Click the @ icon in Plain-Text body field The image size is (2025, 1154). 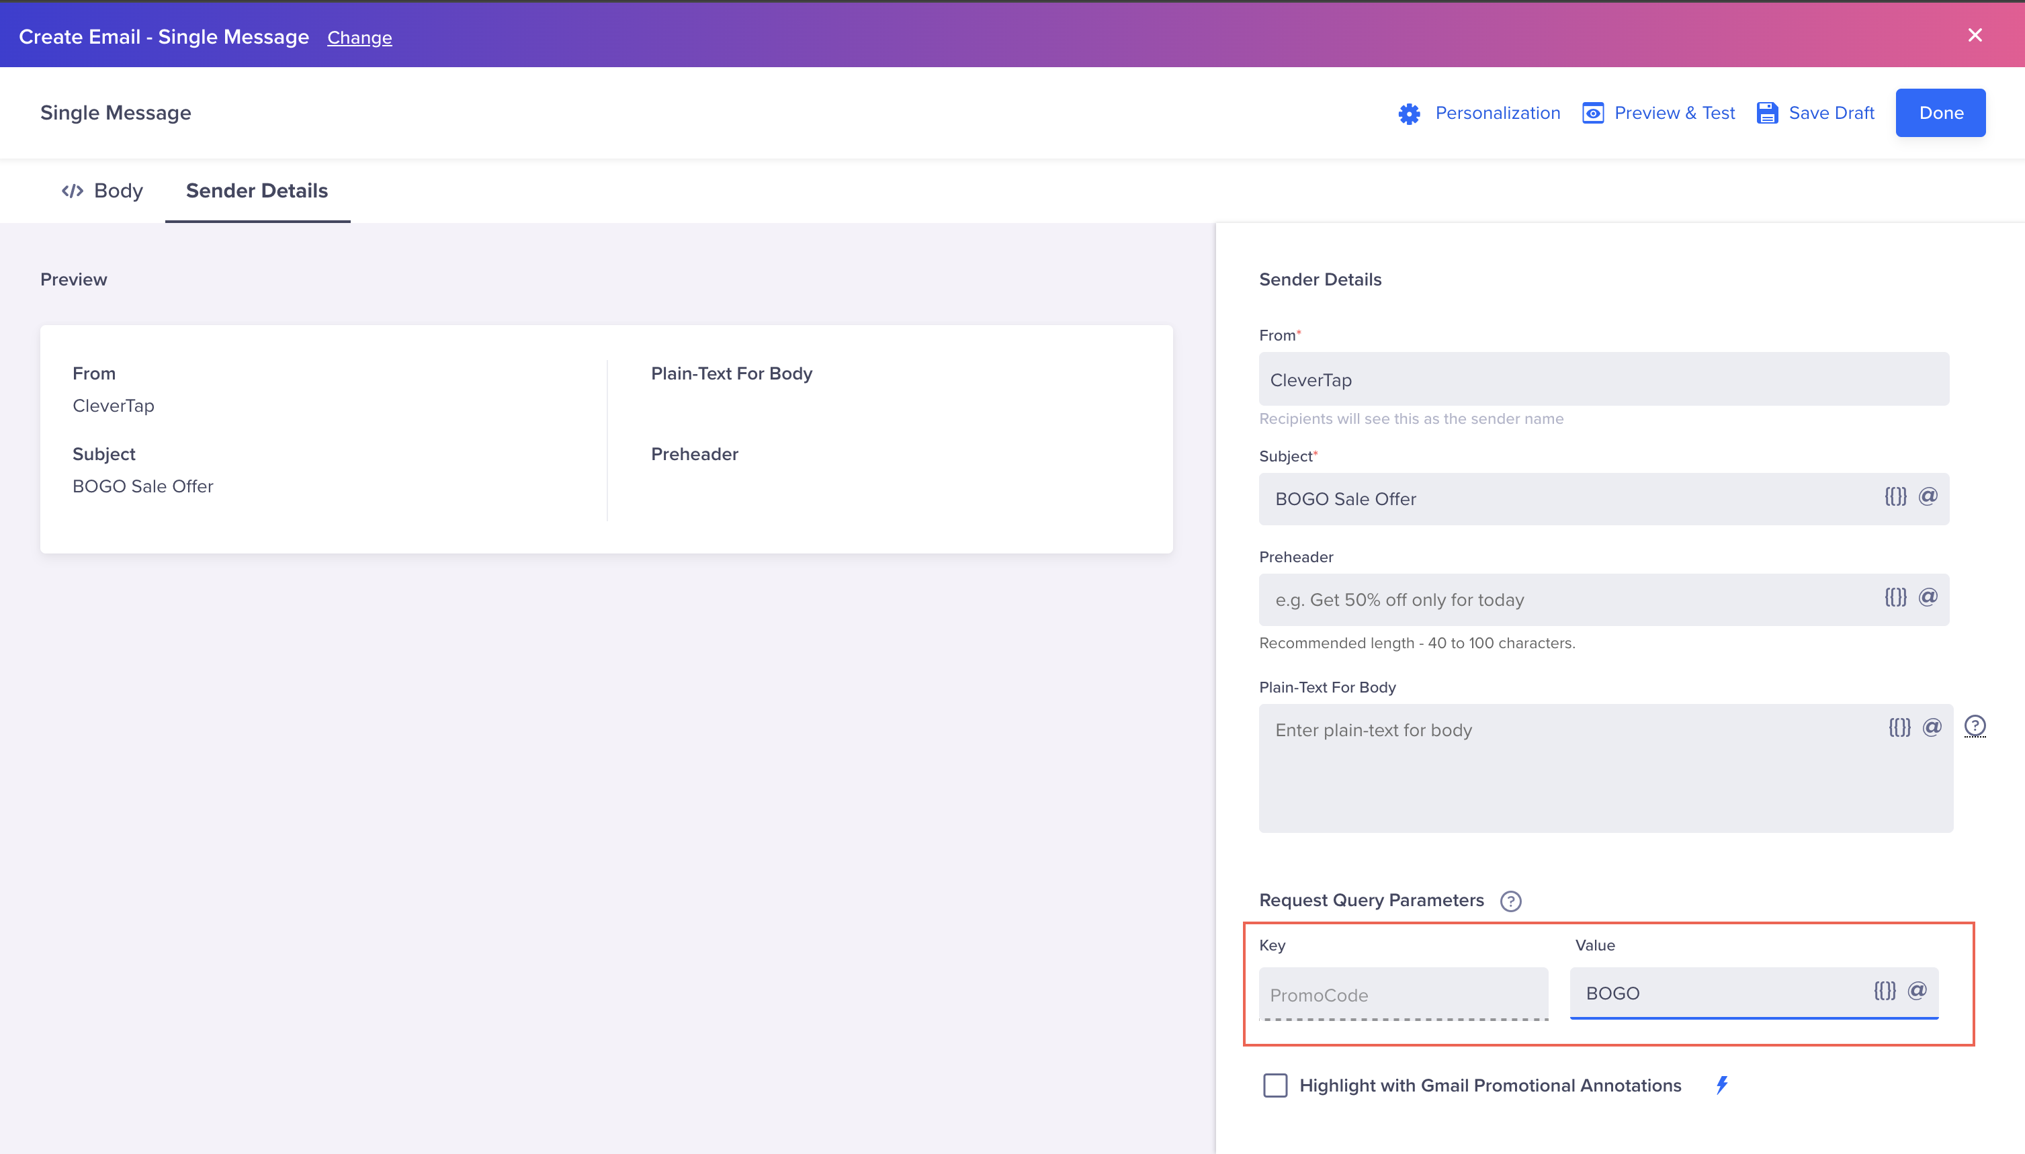tap(1932, 727)
